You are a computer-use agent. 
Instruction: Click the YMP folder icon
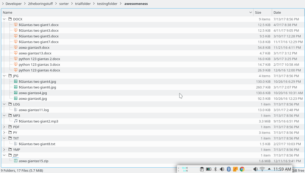pos(10,150)
